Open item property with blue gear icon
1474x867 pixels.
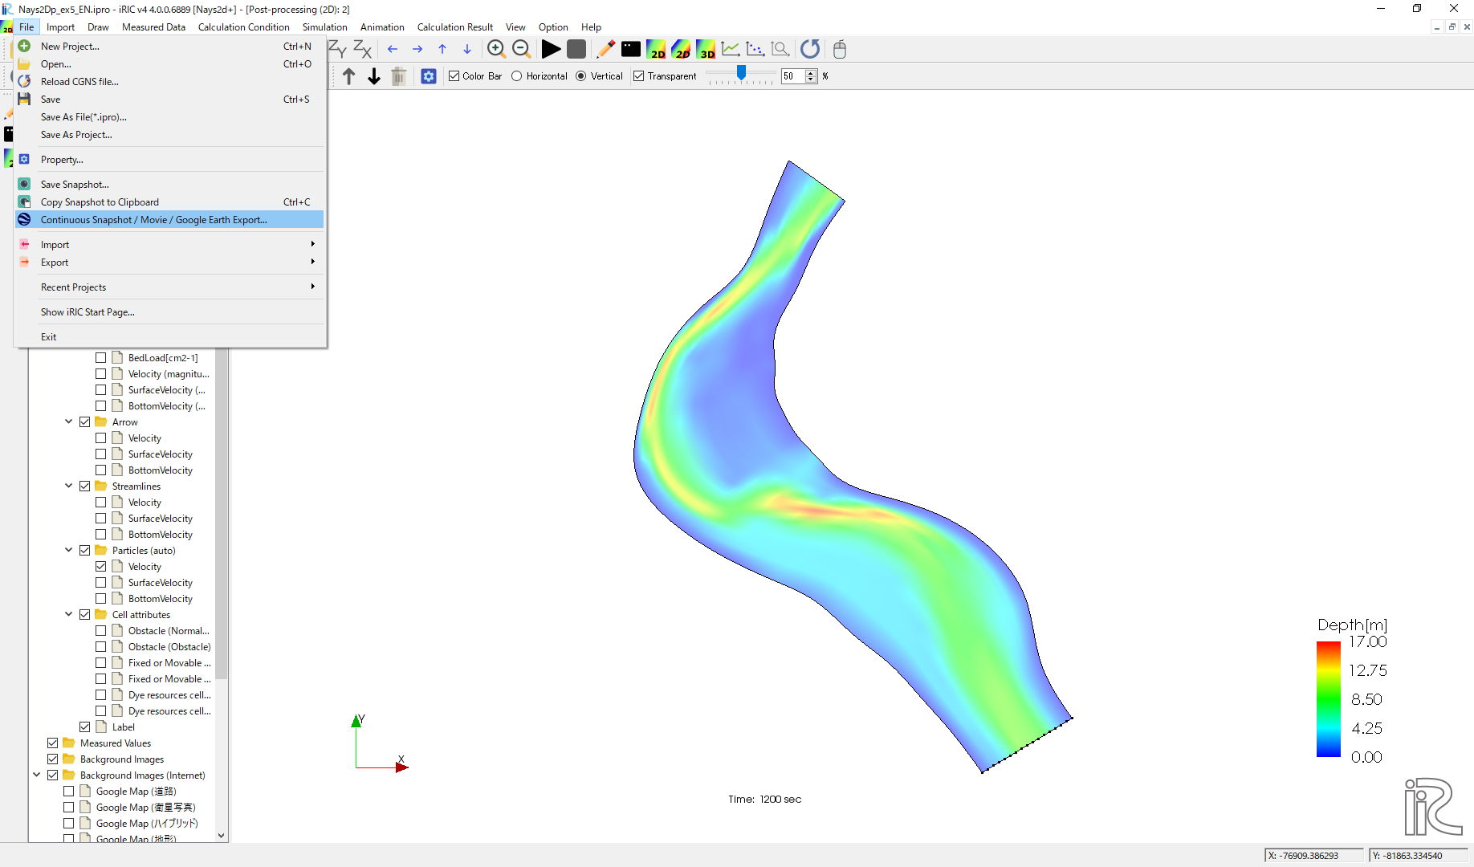[x=429, y=76]
